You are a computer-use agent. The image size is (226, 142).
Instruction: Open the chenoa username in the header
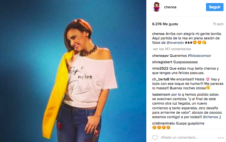tap(170, 7)
